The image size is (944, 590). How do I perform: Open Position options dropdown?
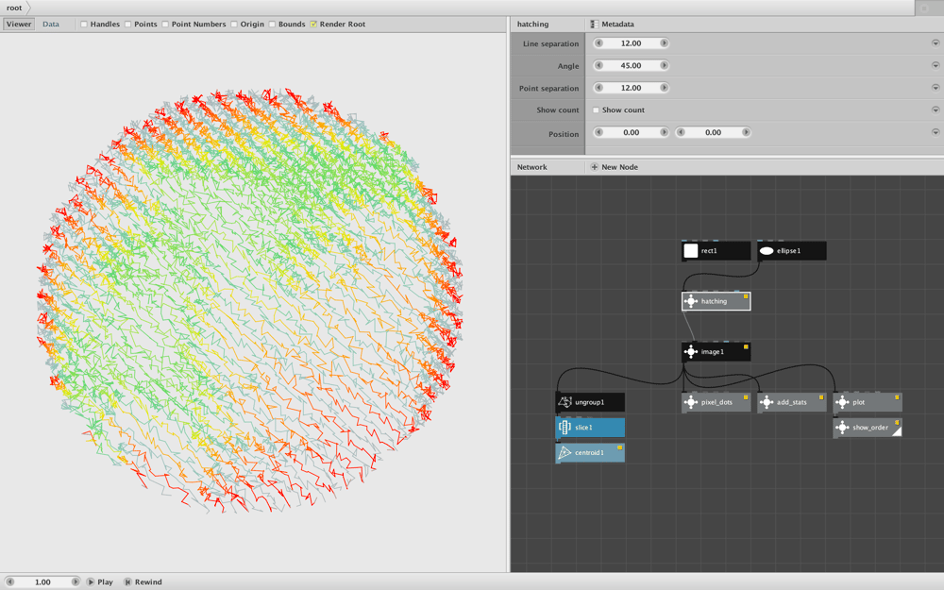point(936,132)
